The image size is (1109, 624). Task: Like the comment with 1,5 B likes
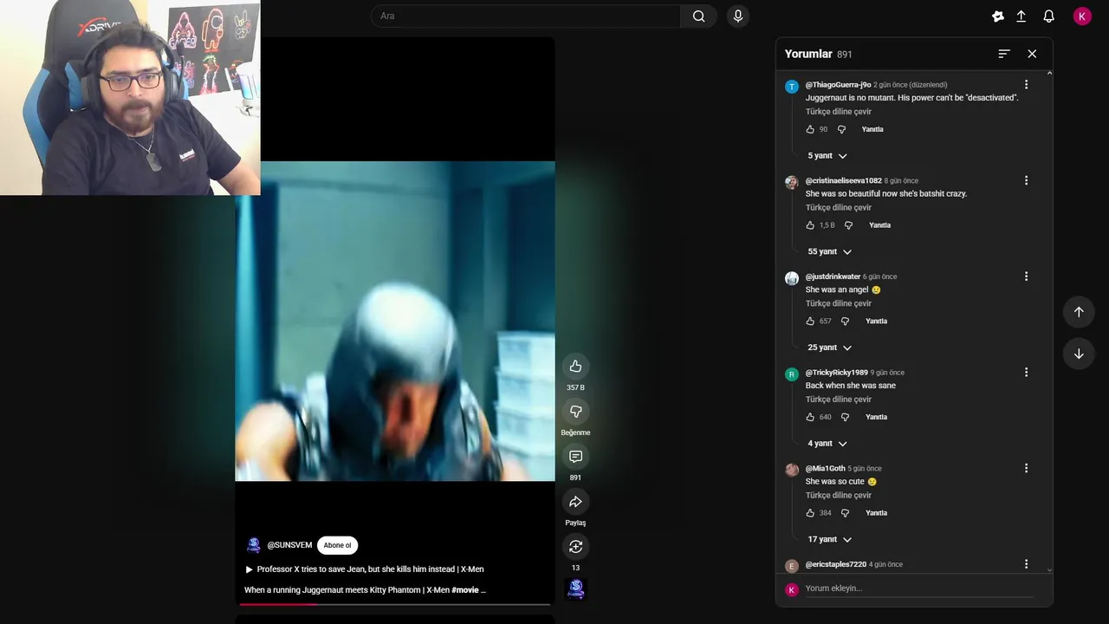pos(810,225)
